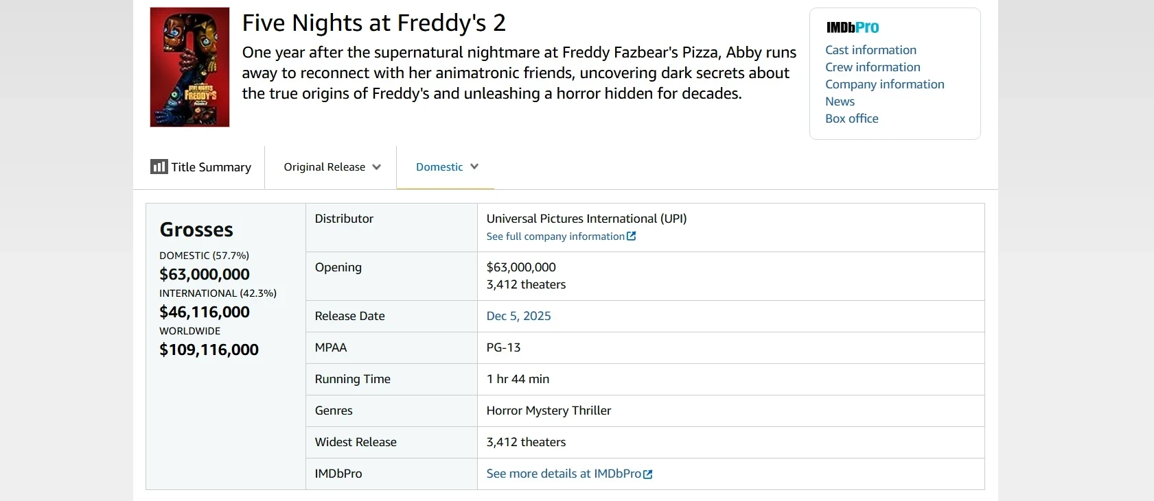1154x501 pixels.
Task: Click the worldwide gross $109,116,000 figure
Action: [x=209, y=350]
